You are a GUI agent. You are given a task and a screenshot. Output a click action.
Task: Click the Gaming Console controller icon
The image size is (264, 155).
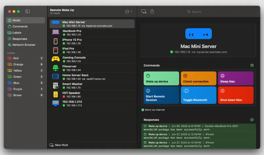pyautogui.click(x=56, y=59)
